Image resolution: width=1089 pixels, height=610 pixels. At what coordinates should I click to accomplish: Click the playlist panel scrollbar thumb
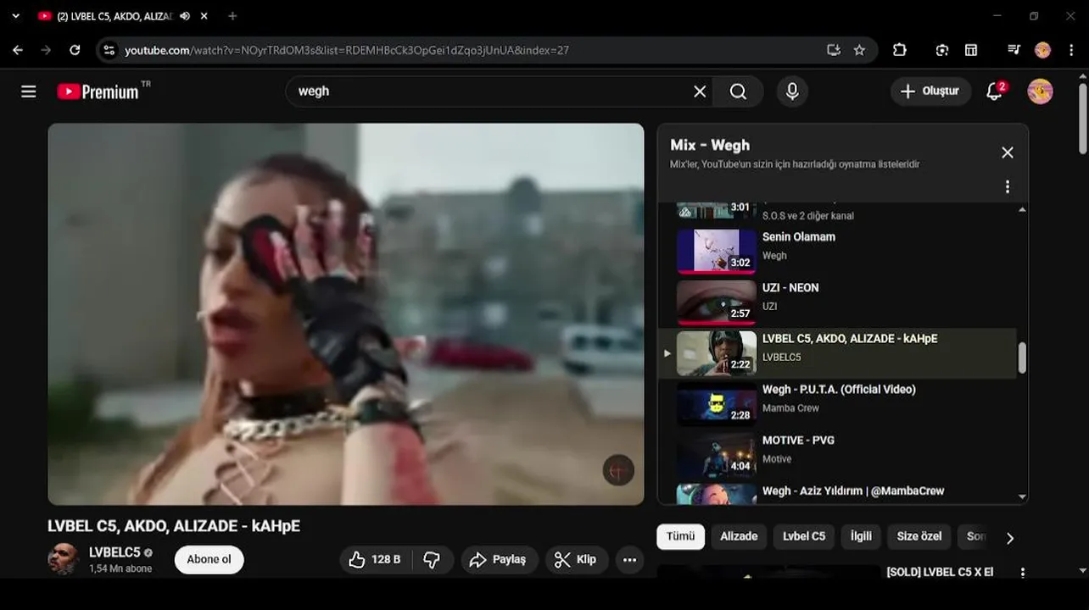(x=1022, y=358)
